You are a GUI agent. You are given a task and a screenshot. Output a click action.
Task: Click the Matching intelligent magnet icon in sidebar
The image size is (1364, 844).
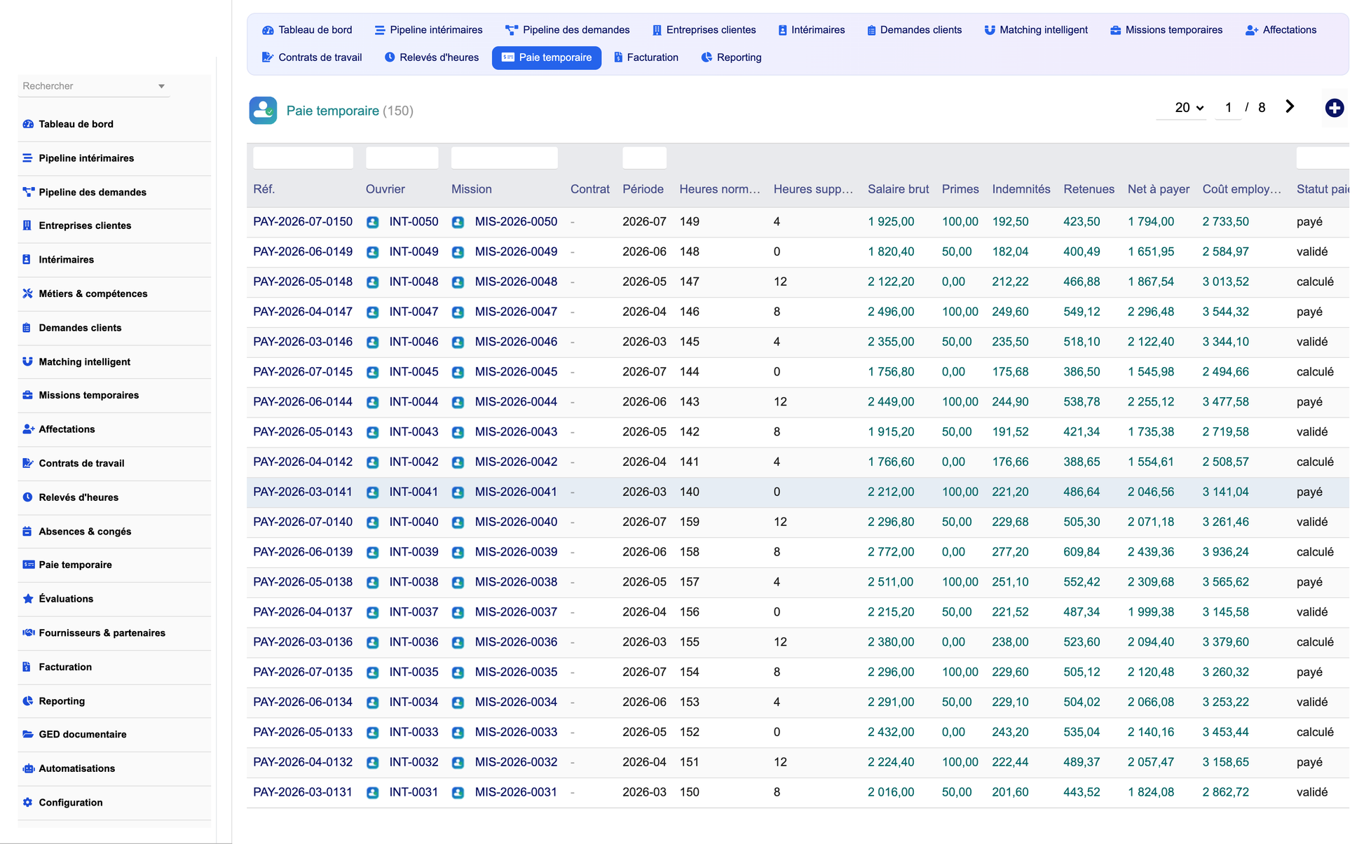(x=28, y=361)
